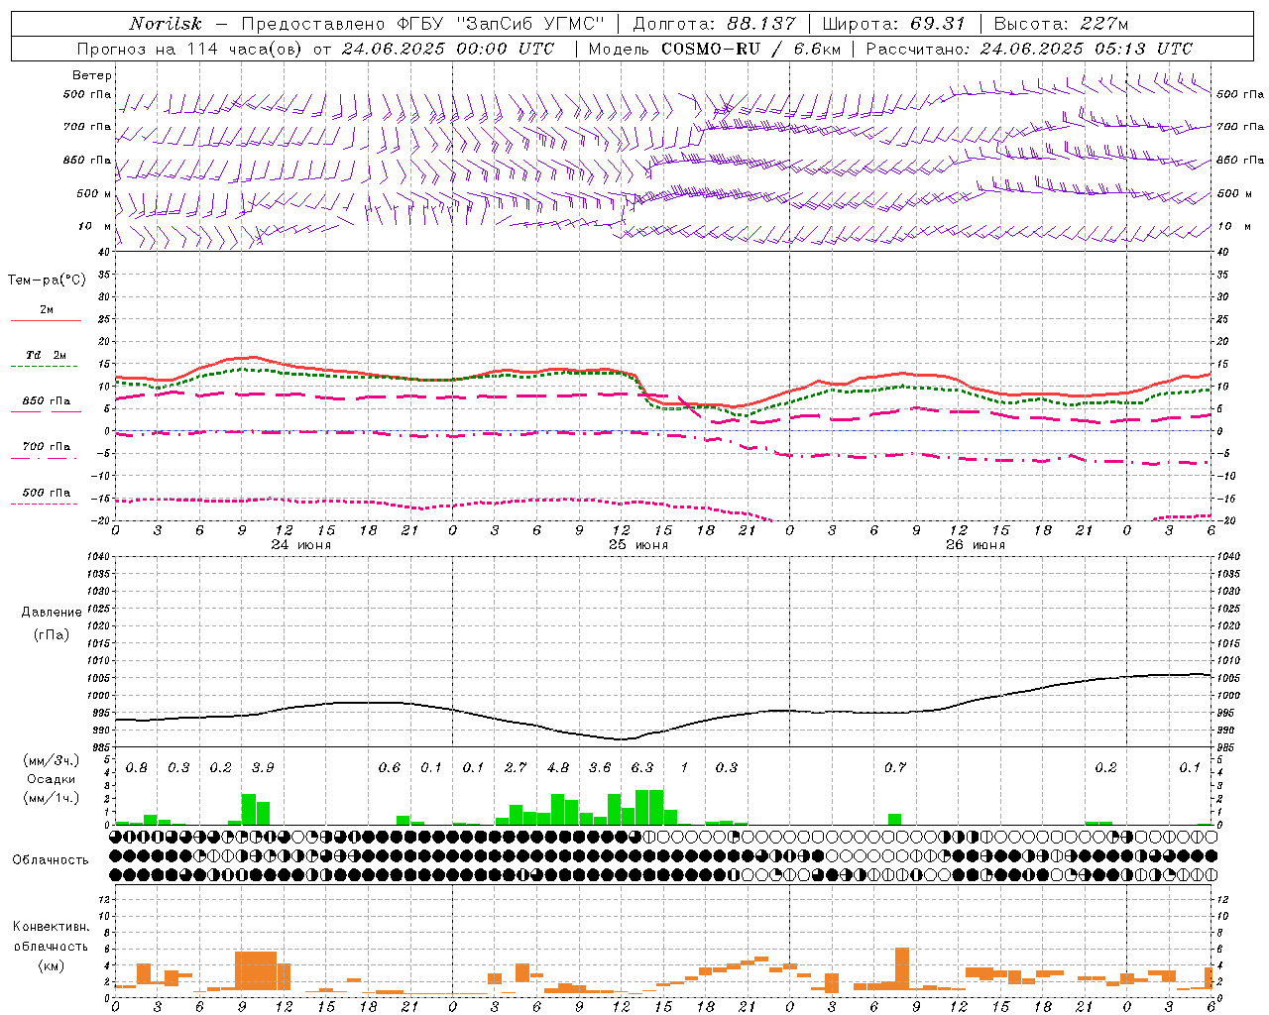Image resolution: width=1269 pixels, height=1015 pixels.
Task: Click the '2.7' three-hour precipitation value
Action: click(x=516, y=767)
